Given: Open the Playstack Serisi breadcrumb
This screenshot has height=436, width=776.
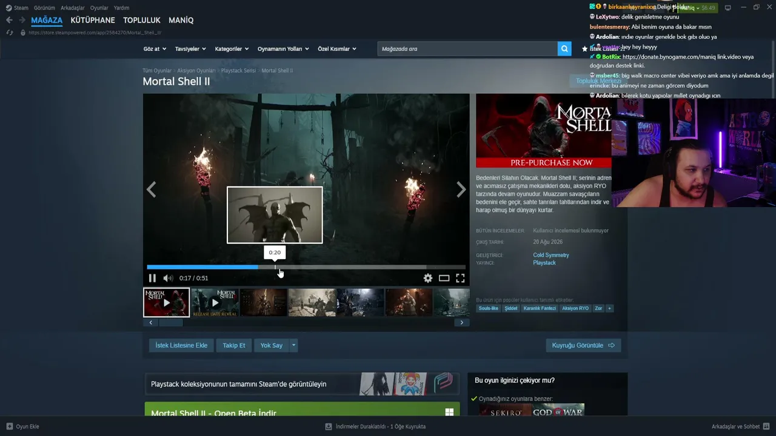Looking at the screenshot, I should pyautogui.click(x=238, y=71).
